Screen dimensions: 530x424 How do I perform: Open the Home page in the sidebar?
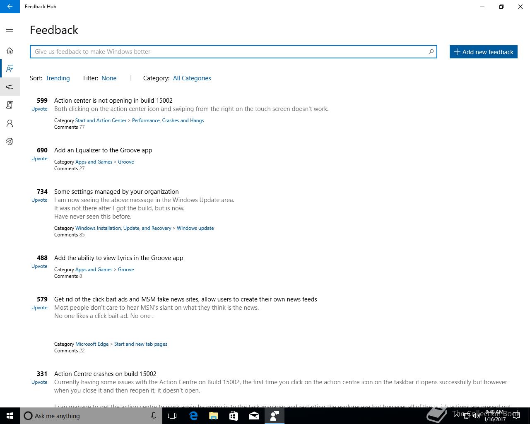[x=10, y=51]
